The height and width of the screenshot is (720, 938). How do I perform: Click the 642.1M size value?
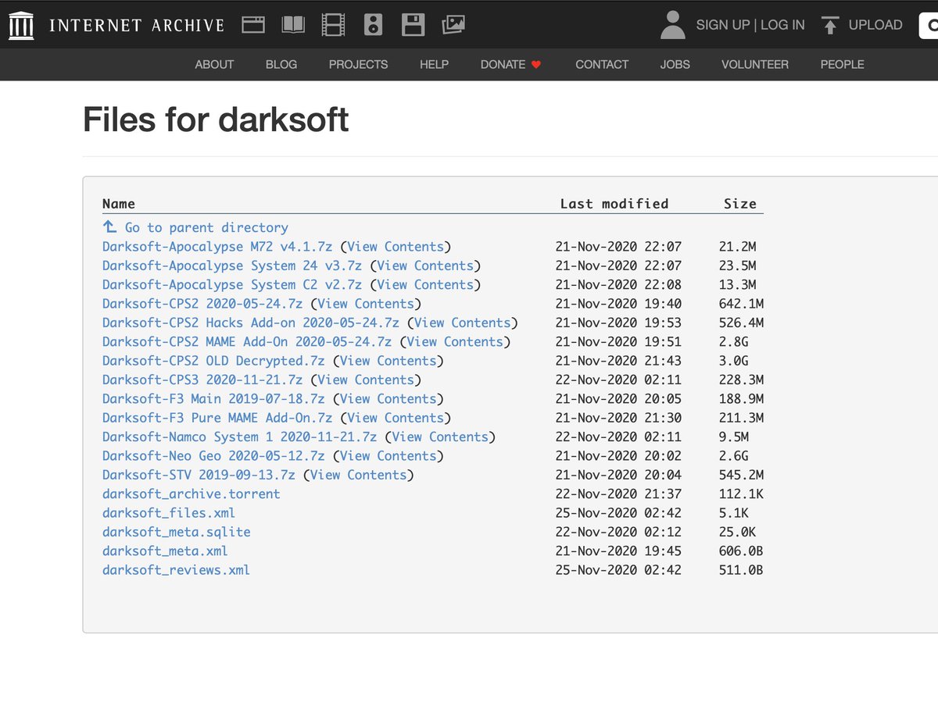coord(741,304)
